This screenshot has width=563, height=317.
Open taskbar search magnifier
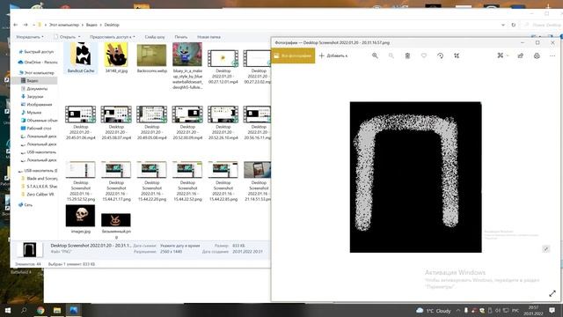24,310
